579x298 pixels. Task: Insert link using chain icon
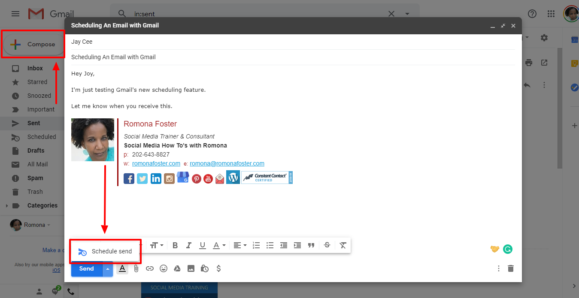click(150, 268)
